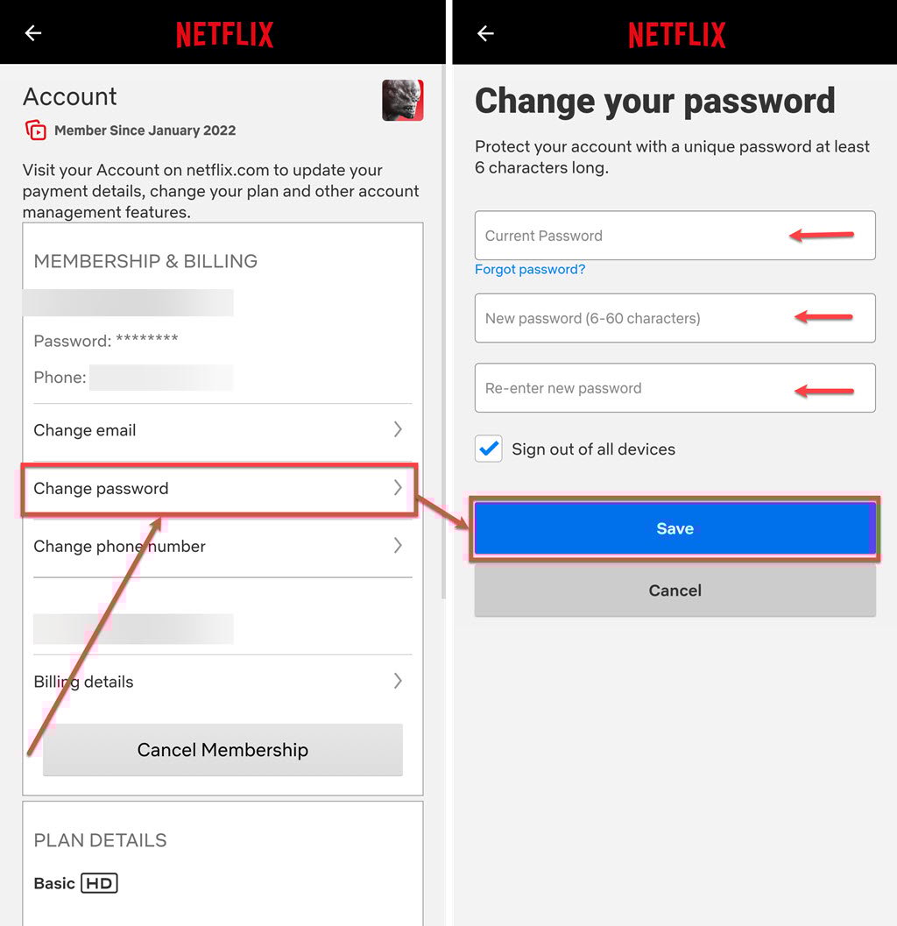This screenshot has width=897, height=926.
Task: Expand the Change email chevron
Action: coord(397,430)
